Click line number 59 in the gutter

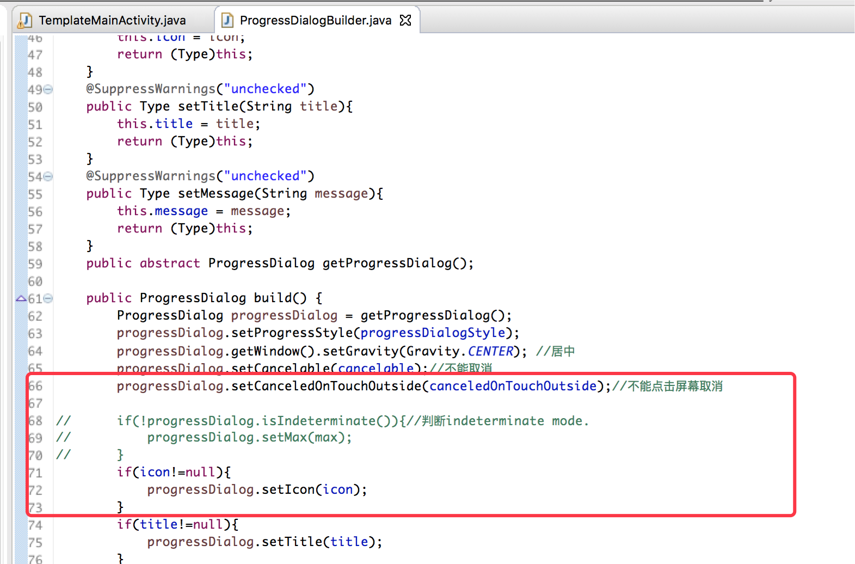click(x=35, y=264)
